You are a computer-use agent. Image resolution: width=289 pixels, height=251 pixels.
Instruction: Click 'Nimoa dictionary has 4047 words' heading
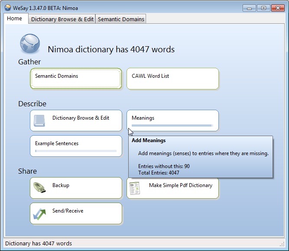coord(111,49)
